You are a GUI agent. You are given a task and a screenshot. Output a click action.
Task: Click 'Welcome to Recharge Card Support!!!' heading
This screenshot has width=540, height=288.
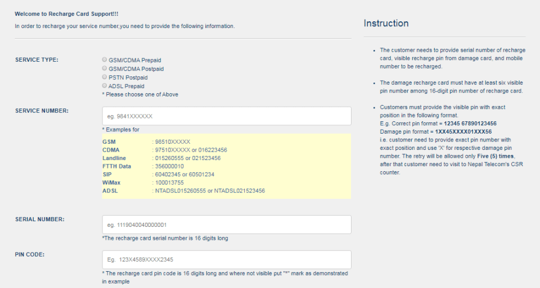(66, 14)
